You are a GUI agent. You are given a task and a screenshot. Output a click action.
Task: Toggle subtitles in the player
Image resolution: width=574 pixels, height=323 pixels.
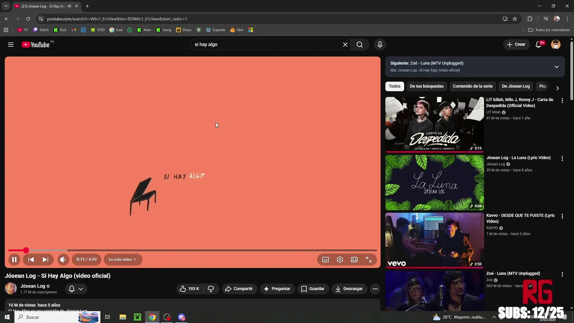[x=326, y=259]
